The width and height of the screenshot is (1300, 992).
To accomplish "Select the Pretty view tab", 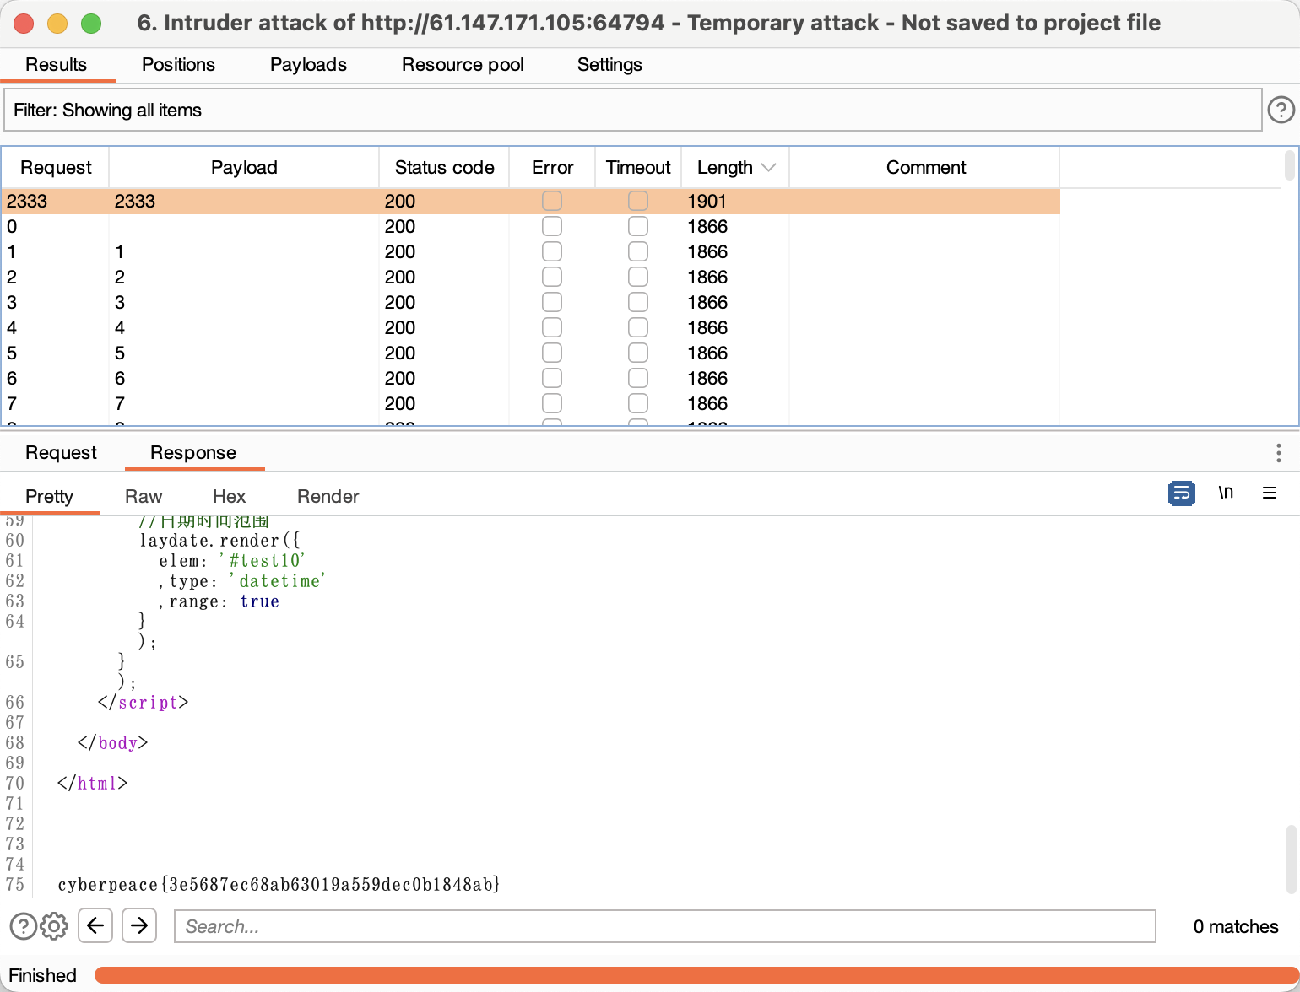I will [49, 497].
